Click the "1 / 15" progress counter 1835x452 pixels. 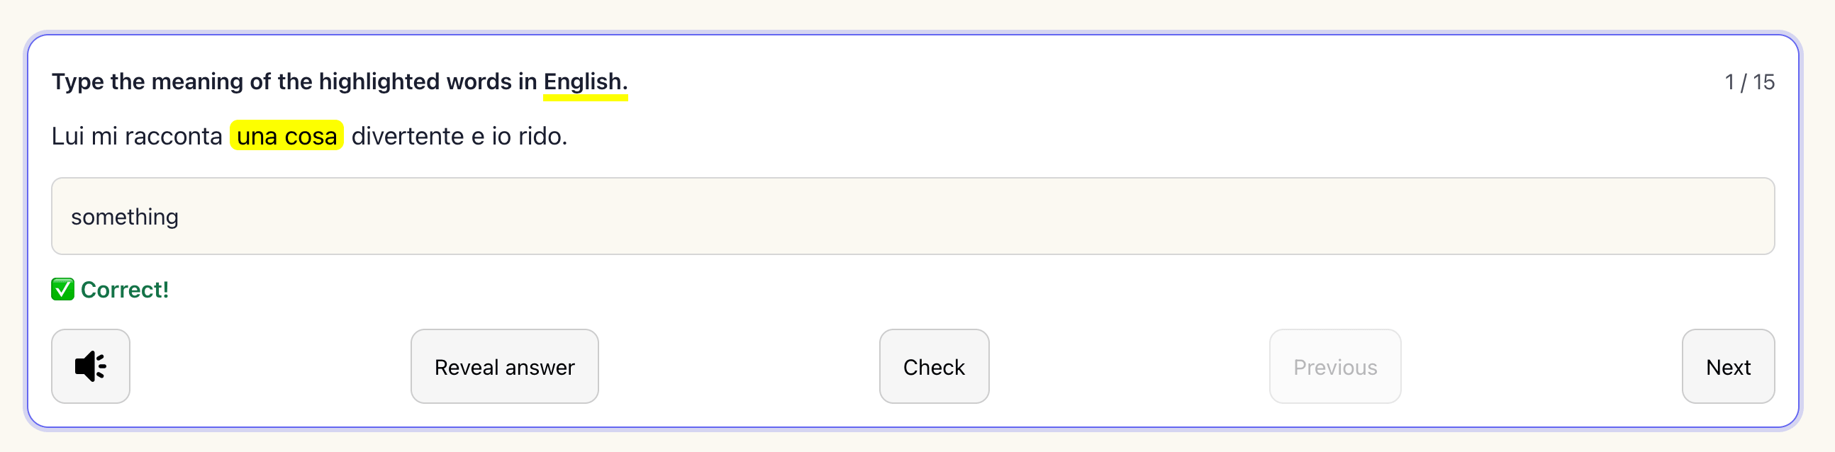(1748, 83)
